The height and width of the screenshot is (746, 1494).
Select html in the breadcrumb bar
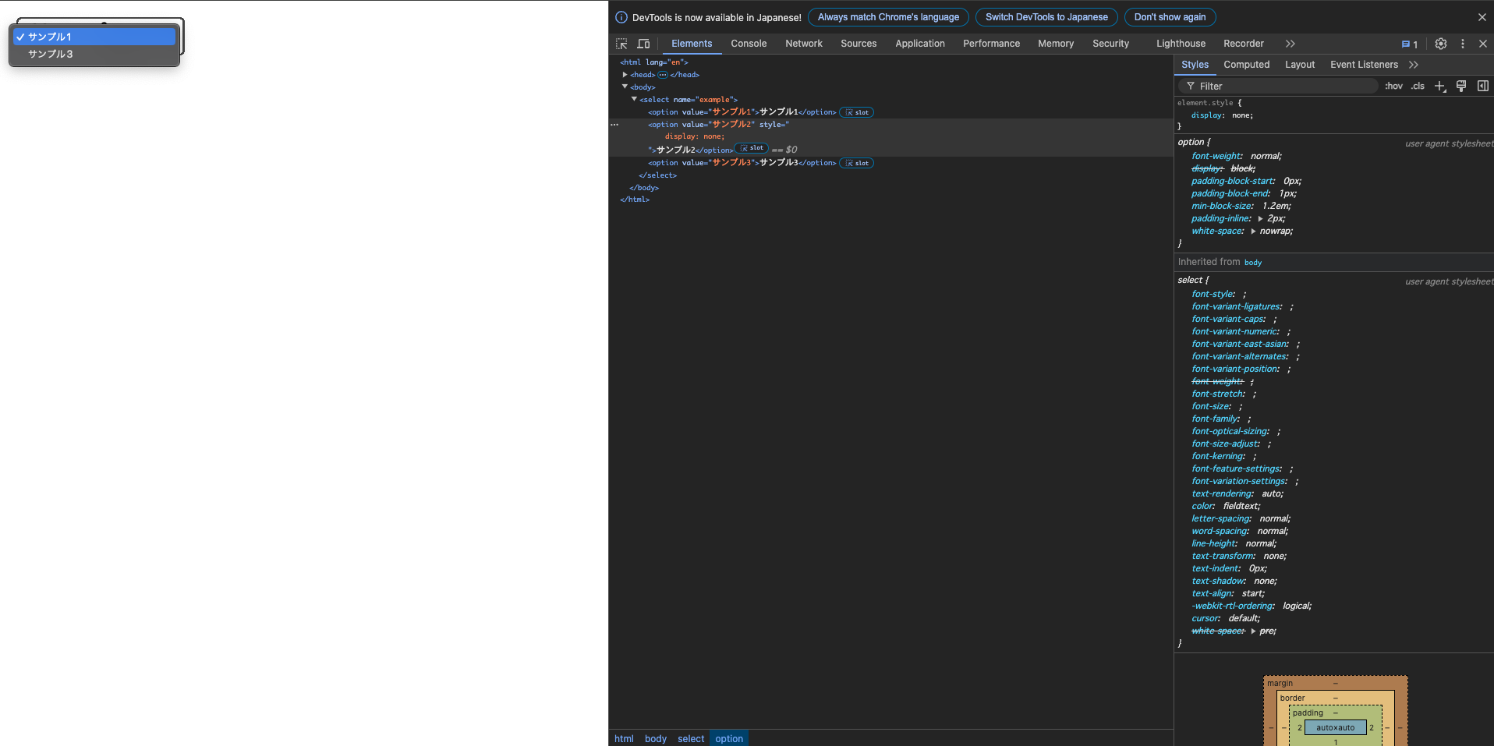[624, 739]
